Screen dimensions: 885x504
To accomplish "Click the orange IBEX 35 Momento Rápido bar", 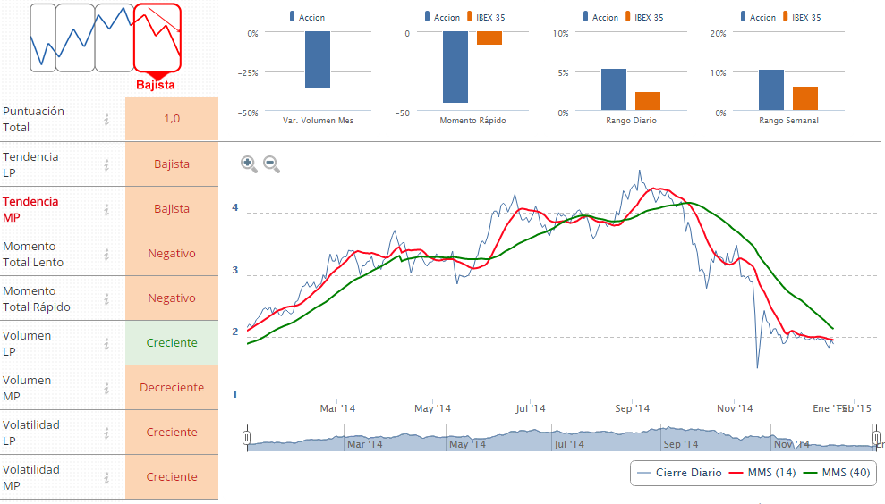I will point(489,38).
